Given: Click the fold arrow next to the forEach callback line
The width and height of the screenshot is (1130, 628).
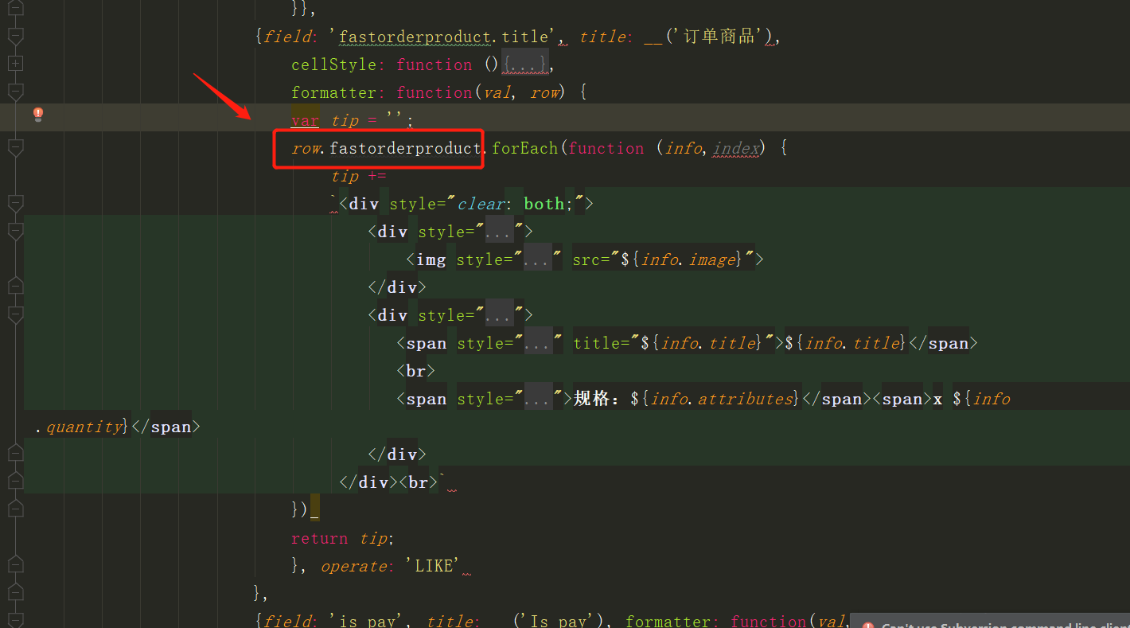Looking at the screenshot, I should point(15,148).
